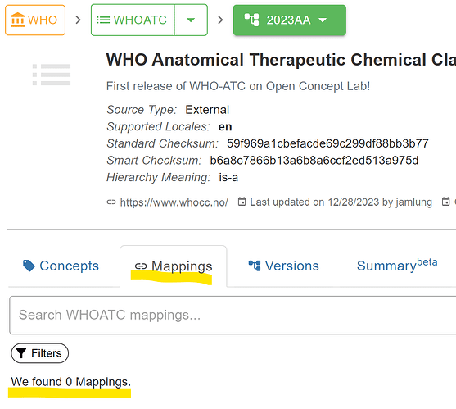The width and height of the screenshot is (456, 409).
Task: Click the first breadcrumb chevron after WHO
Action: (x=78, y=20)
